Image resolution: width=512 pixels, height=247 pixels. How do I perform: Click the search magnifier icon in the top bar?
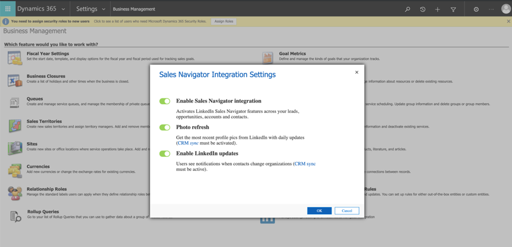[407, 9]
